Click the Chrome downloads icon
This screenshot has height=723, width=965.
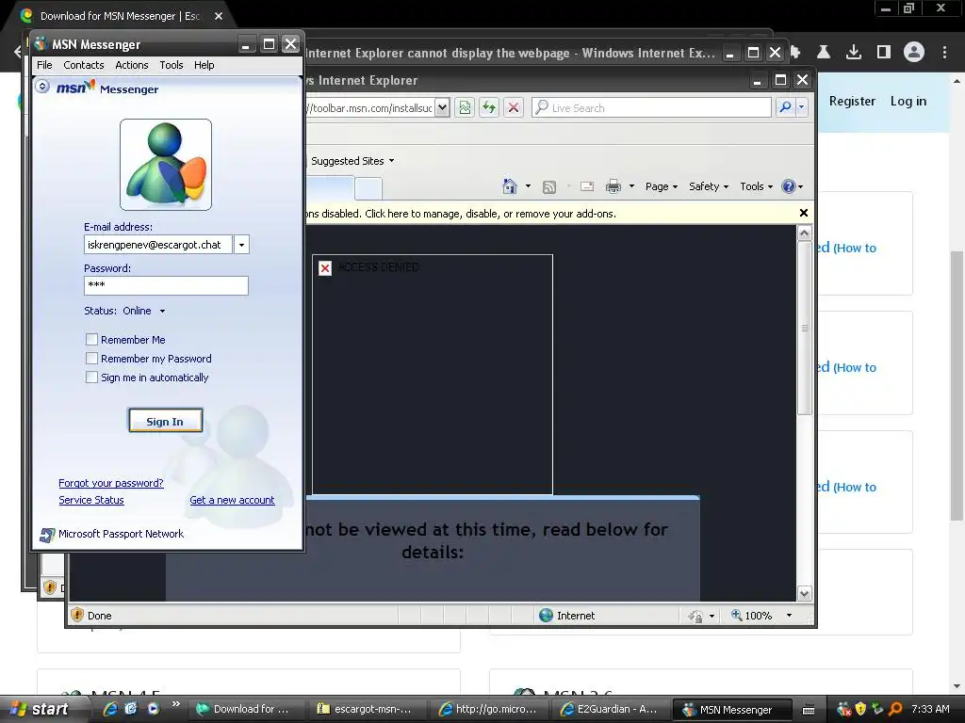coord(854,53)
